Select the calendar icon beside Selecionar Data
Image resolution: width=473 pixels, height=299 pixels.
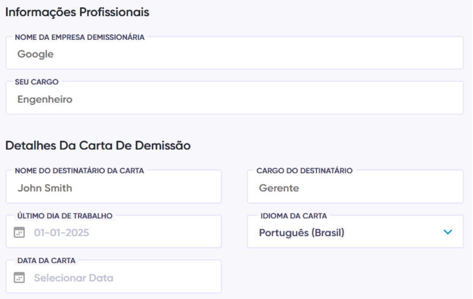(20, 277)
